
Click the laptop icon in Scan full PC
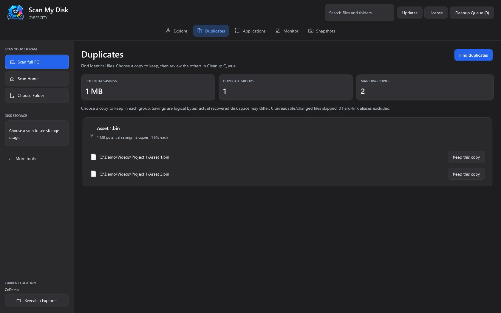[12, 62]
